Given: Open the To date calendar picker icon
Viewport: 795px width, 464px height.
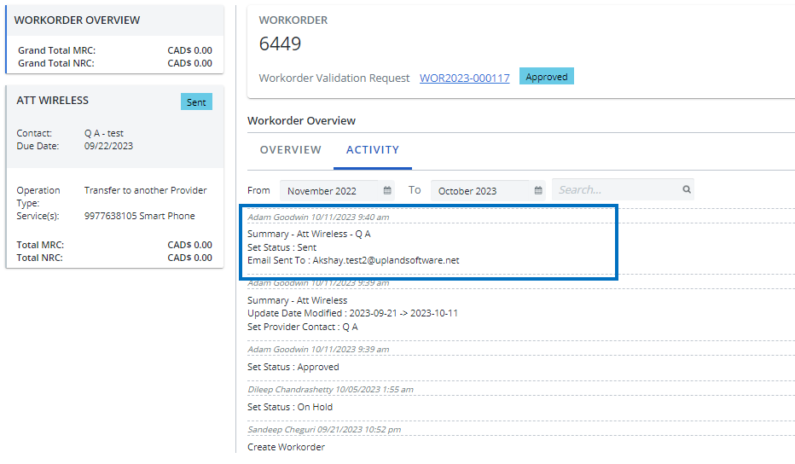Looking at the screenshot, I should click(x=538, y=191).
